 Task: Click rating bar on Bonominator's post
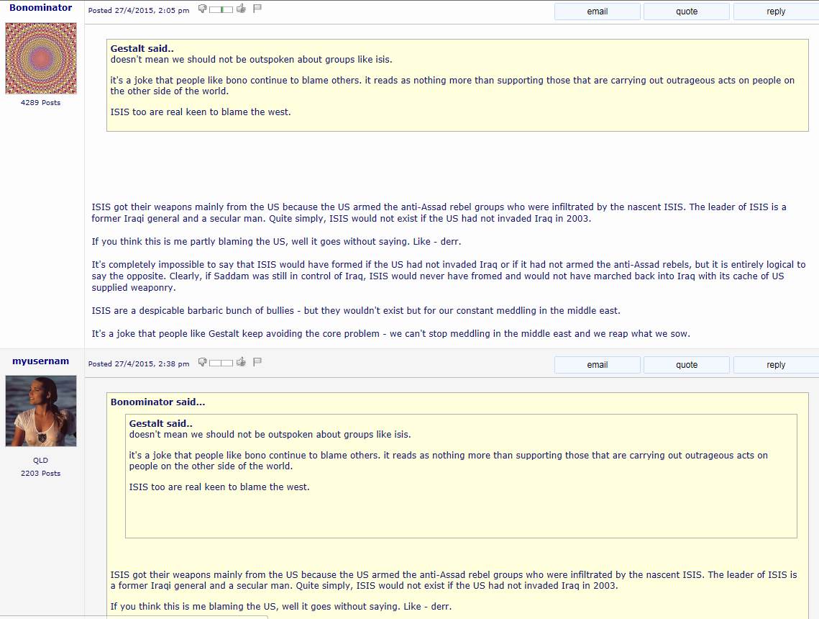[221, 10]
